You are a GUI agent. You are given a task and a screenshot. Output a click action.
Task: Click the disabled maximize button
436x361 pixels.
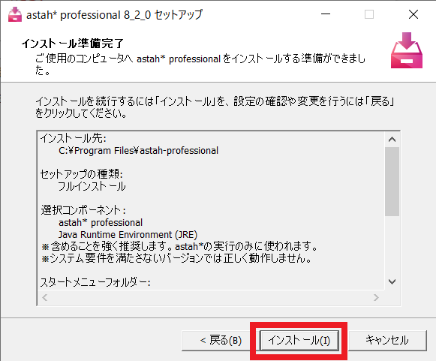(x=369, y=14)
